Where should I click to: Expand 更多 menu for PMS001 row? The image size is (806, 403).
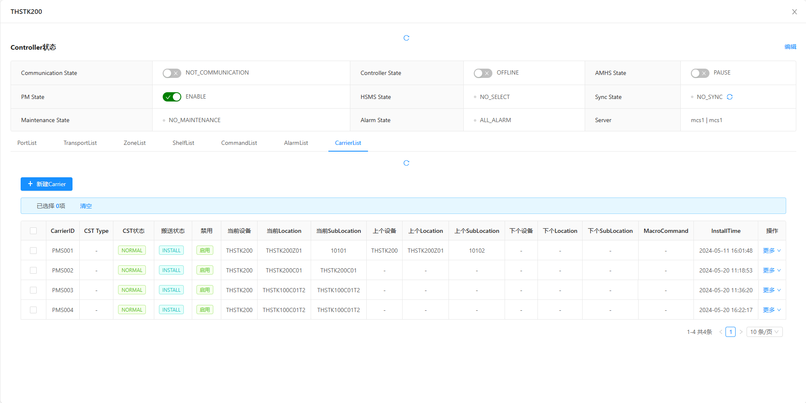pyautogui.click(x=772, y=251)
